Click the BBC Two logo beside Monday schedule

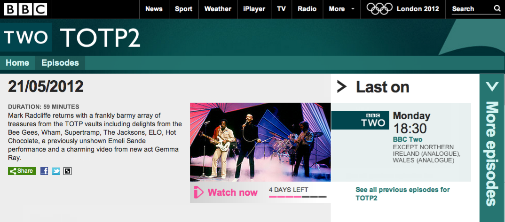(360, 120)
